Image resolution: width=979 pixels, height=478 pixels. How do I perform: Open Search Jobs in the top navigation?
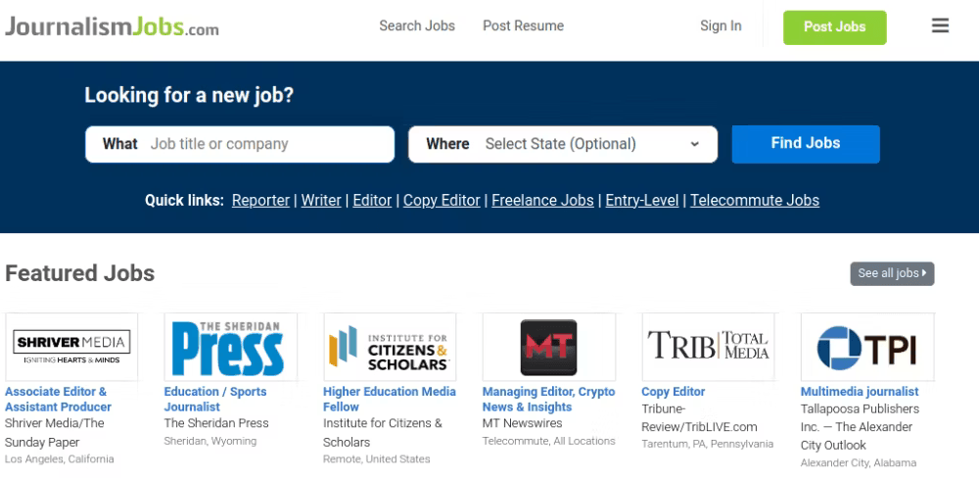point(417,26)
